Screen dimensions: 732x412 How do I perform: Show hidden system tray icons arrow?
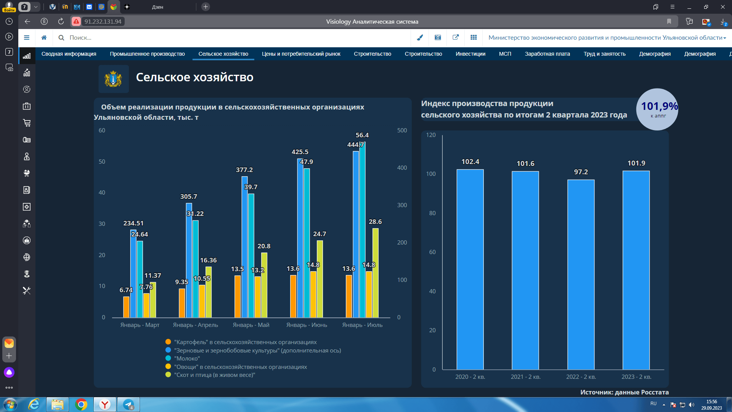click(x=664, y=404)
